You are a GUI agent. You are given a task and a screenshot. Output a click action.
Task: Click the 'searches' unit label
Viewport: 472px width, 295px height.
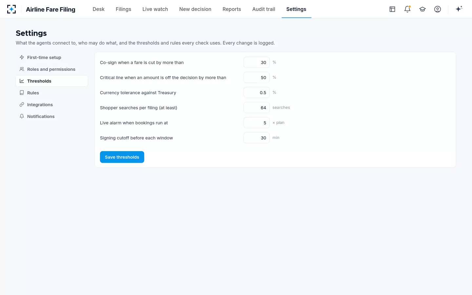[281, 108]
